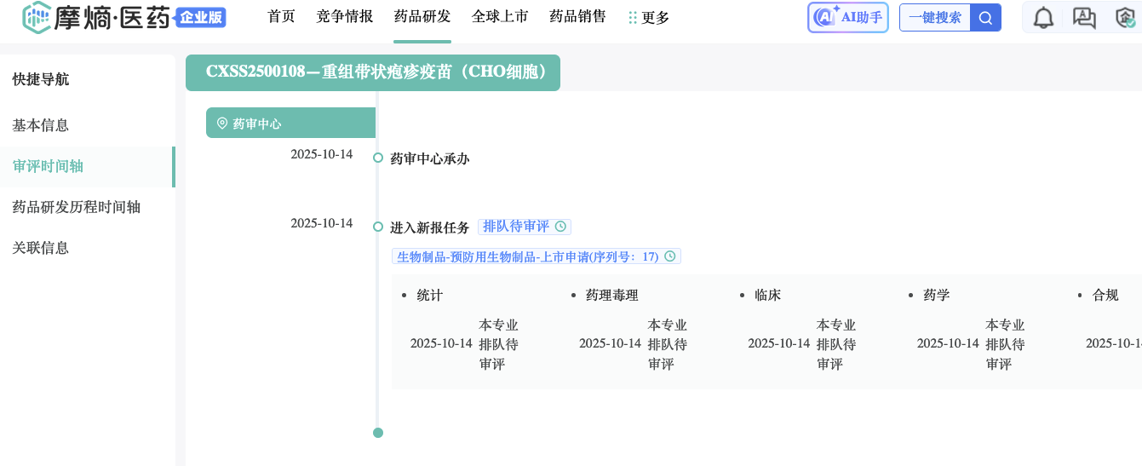
Task: Open the 药品研发 menu
Action: point(422,16)
